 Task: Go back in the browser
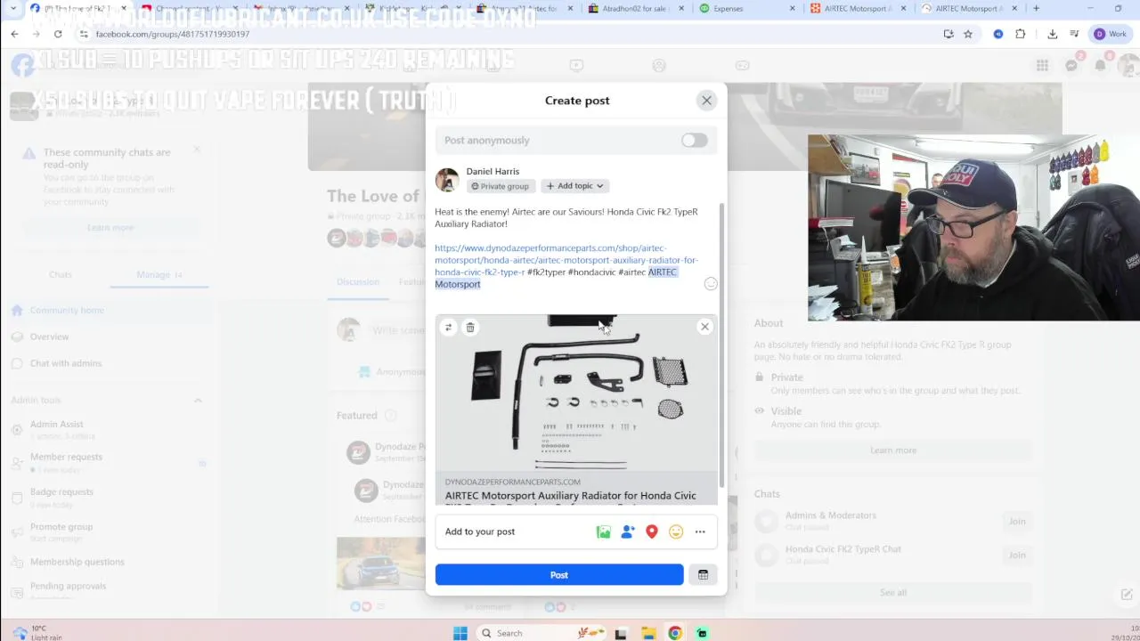[x=14, y=34]
